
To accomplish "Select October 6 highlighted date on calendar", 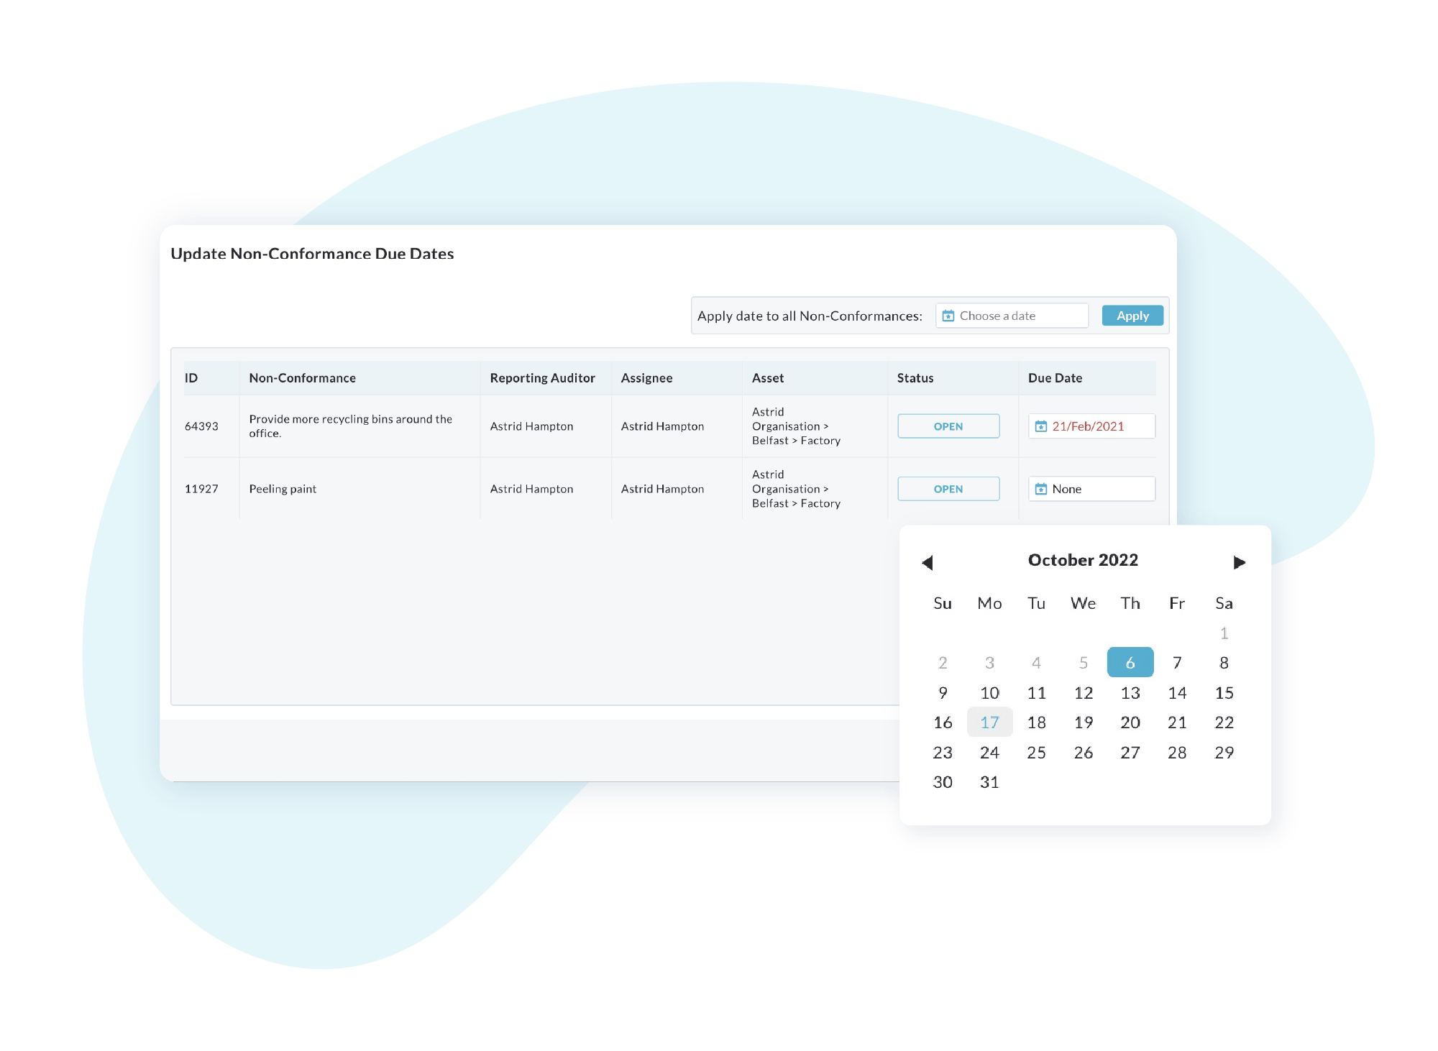I will pos(1130,661).
